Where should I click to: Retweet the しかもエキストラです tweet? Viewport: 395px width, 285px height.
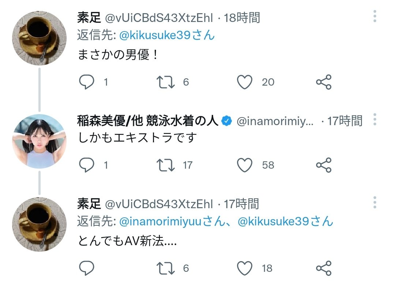click(166, 165)
